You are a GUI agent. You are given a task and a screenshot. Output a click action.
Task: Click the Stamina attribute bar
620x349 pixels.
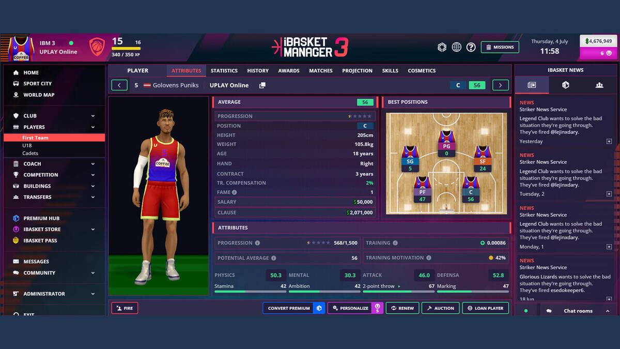250,292
